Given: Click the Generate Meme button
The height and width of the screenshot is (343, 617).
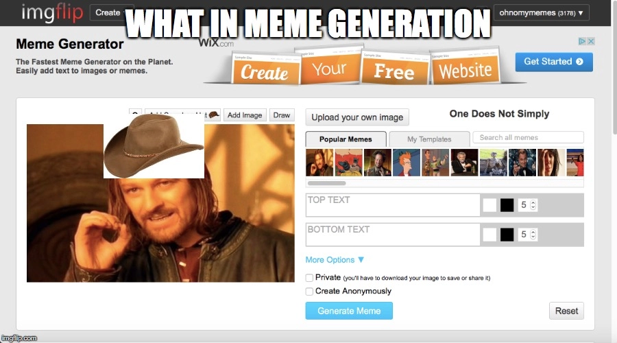Looking at the screenshot, I should 349,311.
